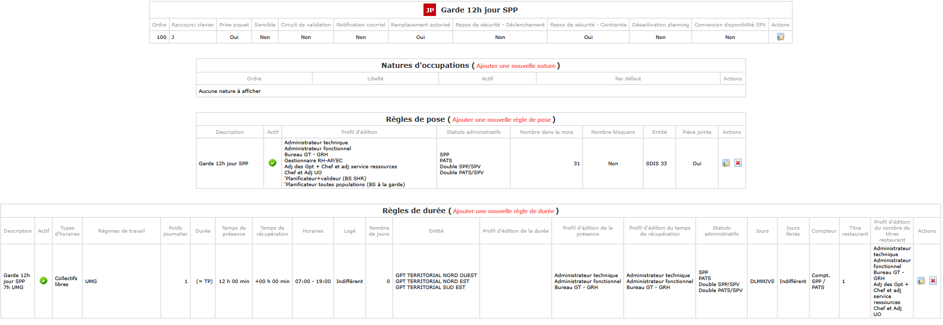Click the green active check in pose rule row
Image resolution: width=943 pixels, height=325 pixels.
(x=272, y=163)
